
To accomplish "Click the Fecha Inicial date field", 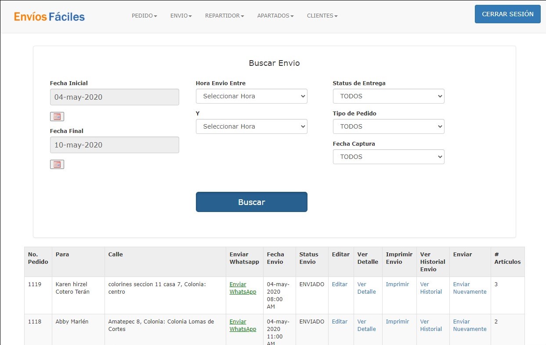I will pyautogui.click(x=114, y=97).
